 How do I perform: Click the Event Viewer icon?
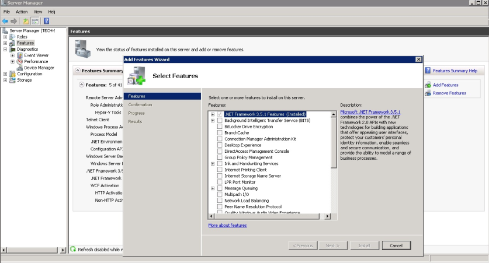click(20, 55)
